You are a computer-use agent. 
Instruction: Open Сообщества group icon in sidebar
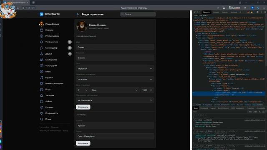(42, 60)
